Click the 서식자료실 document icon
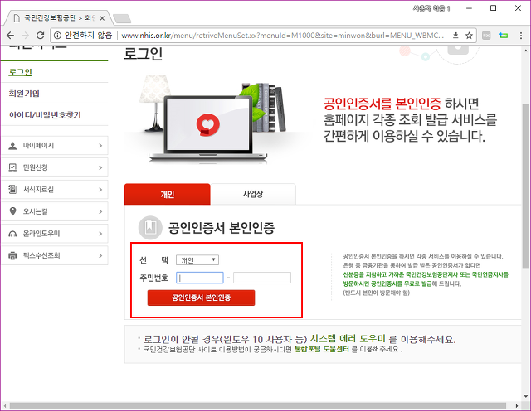Image resolution: width=531 pixels, height=411 pixels. coord(12,190)
